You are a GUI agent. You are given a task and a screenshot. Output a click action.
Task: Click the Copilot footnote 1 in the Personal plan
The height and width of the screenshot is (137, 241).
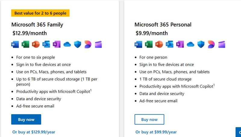(214, 85)
